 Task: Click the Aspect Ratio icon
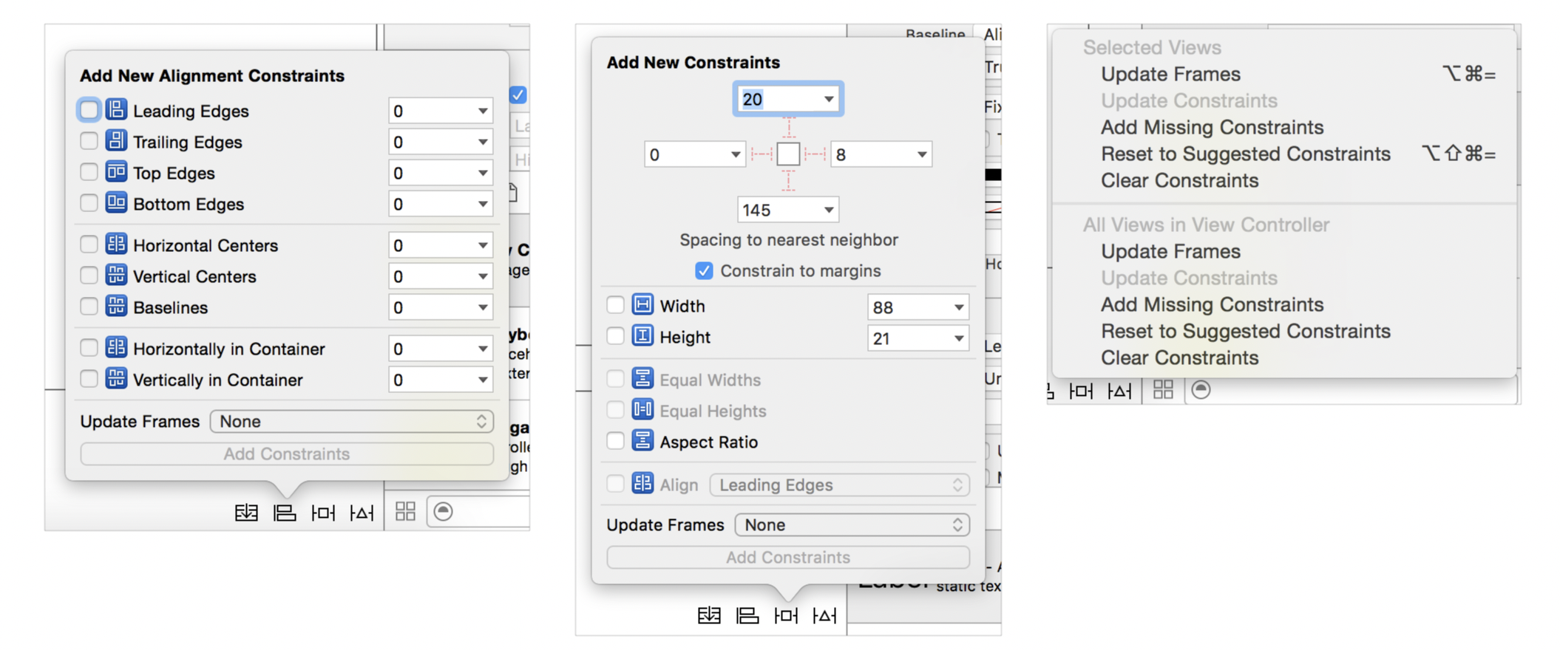tap(642, 440)
